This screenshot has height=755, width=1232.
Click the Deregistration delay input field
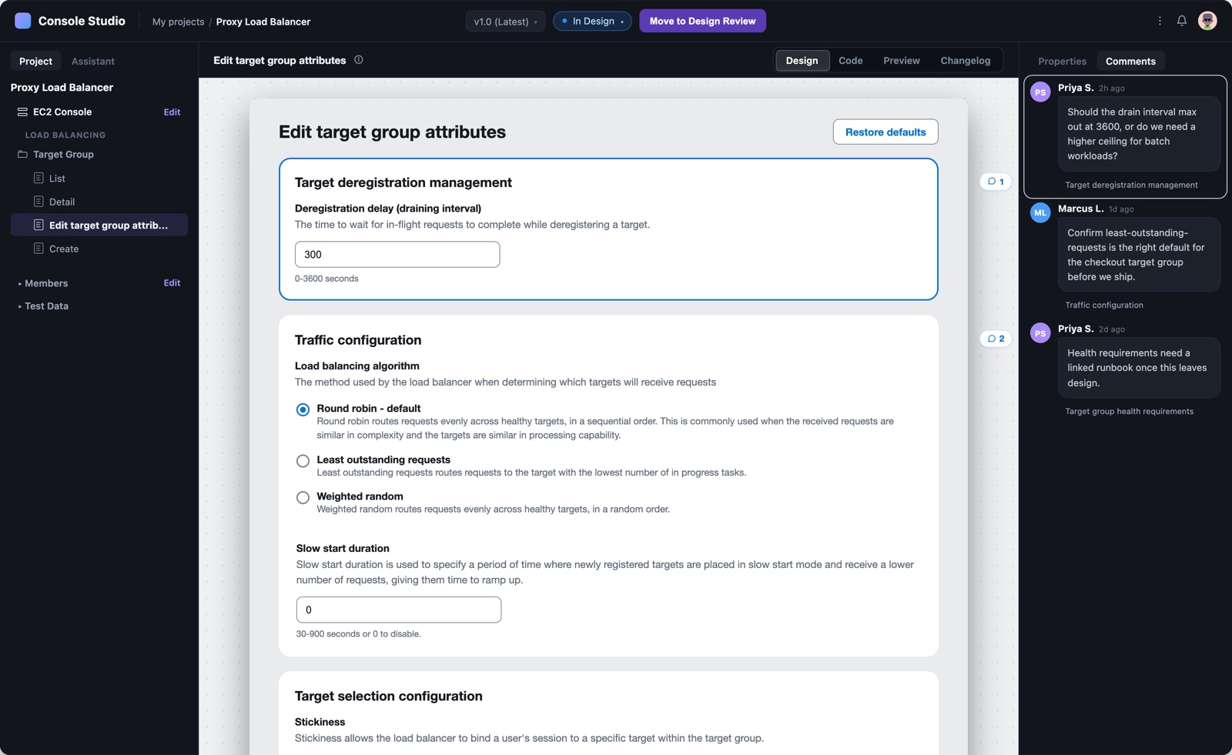coord(397,255)
